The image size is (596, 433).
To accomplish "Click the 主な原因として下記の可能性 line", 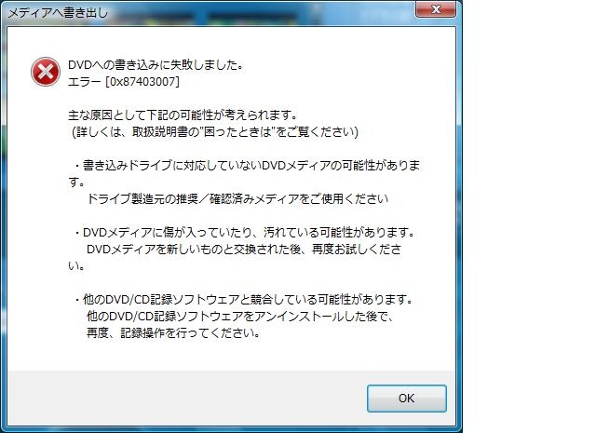I will pyautogui.click(x=183, y=115).
